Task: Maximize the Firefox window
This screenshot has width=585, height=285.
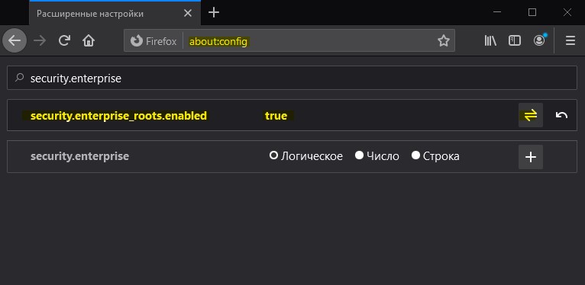Action: 532,12
